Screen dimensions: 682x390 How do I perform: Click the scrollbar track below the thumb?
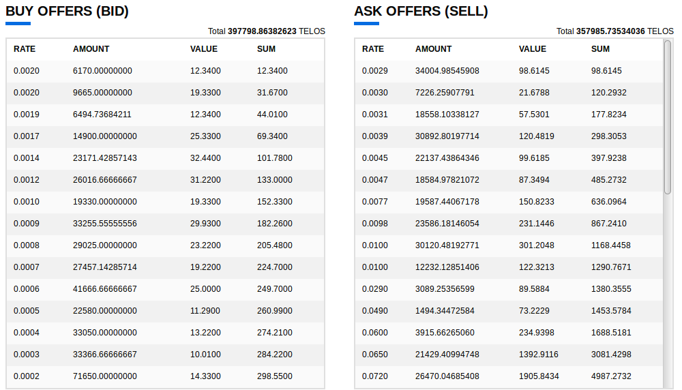click(x=668, y=291)
